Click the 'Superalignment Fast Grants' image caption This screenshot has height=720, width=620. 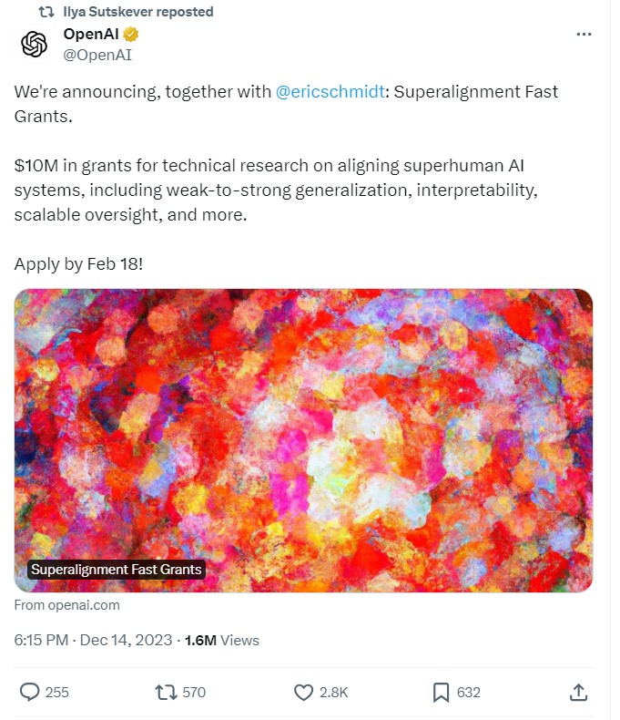point(117,570)
